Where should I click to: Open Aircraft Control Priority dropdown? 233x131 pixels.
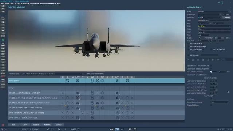tap(219, 102)
